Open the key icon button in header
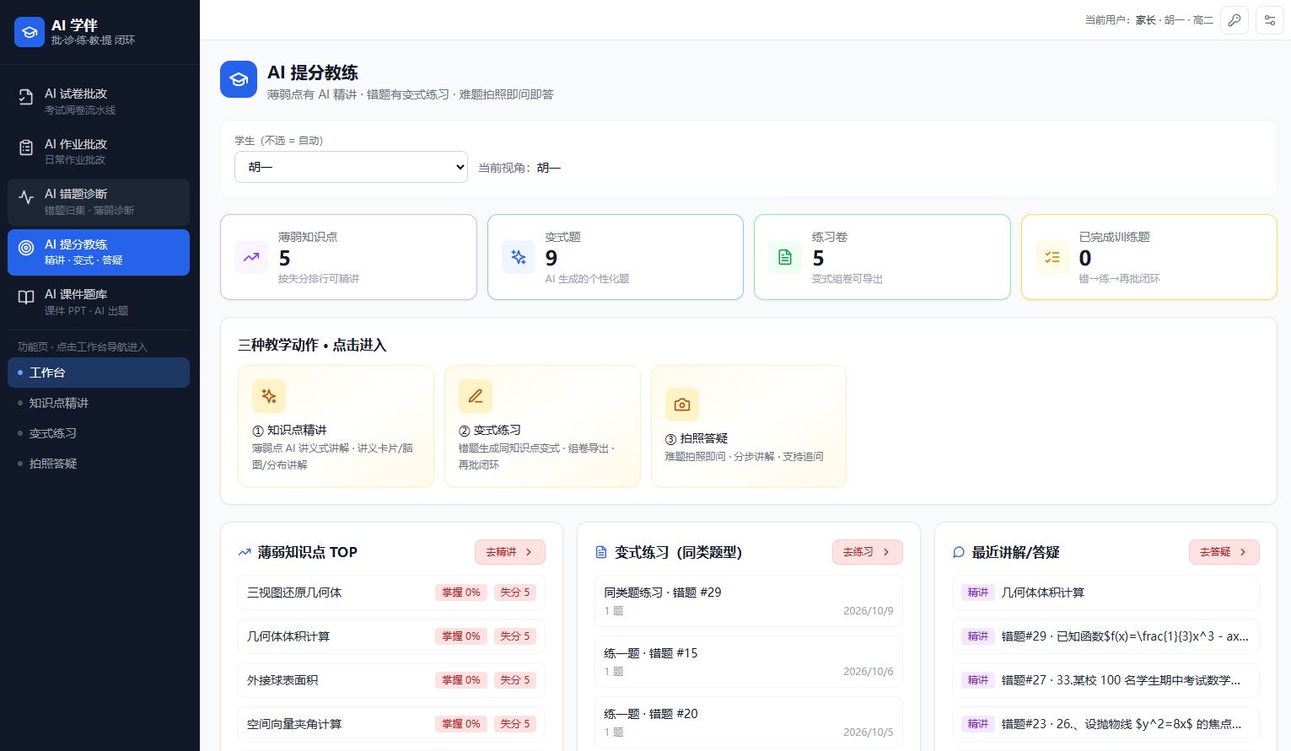 click(x=1235, y=20)
